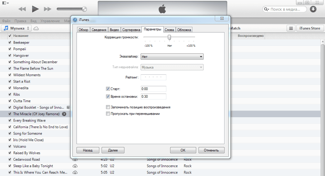Open the Тип медиафайла dropdown
This screenshot has width=325, height=176.
[x=172, y=67]
